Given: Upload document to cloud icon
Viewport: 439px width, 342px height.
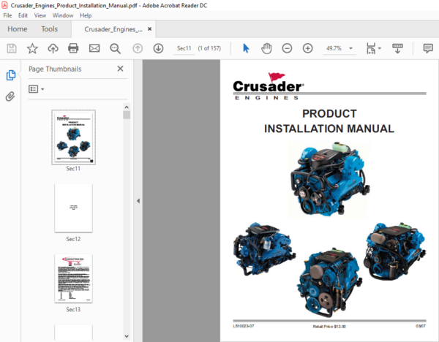Looking at the screenshot, I should (x=53, y=48).
